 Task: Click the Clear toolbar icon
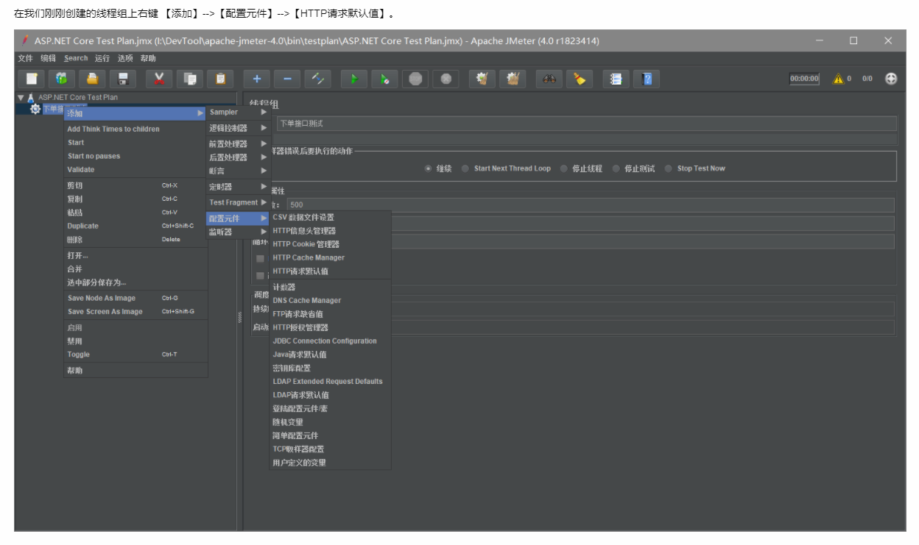click(482, 79)
